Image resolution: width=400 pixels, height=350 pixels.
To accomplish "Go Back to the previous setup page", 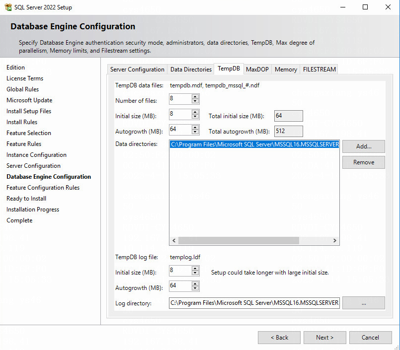I will coord(279,338).
